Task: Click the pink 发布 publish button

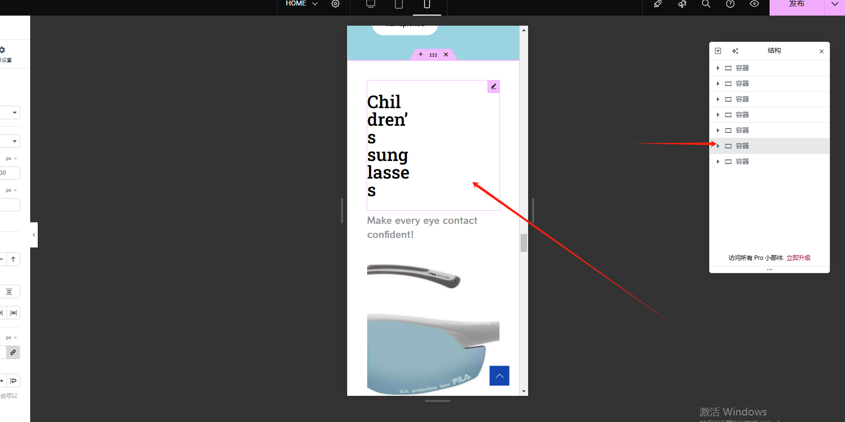Action: point(797,5)
